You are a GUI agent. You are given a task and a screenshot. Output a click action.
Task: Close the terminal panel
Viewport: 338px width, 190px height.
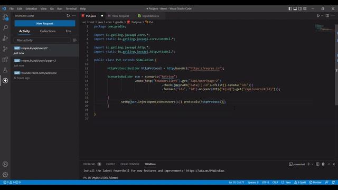[x=334, y=164]
